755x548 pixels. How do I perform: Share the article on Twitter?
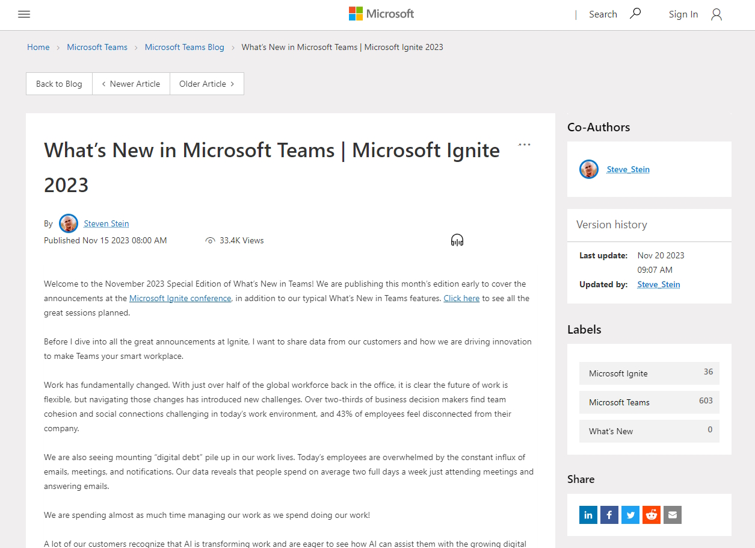630,515
